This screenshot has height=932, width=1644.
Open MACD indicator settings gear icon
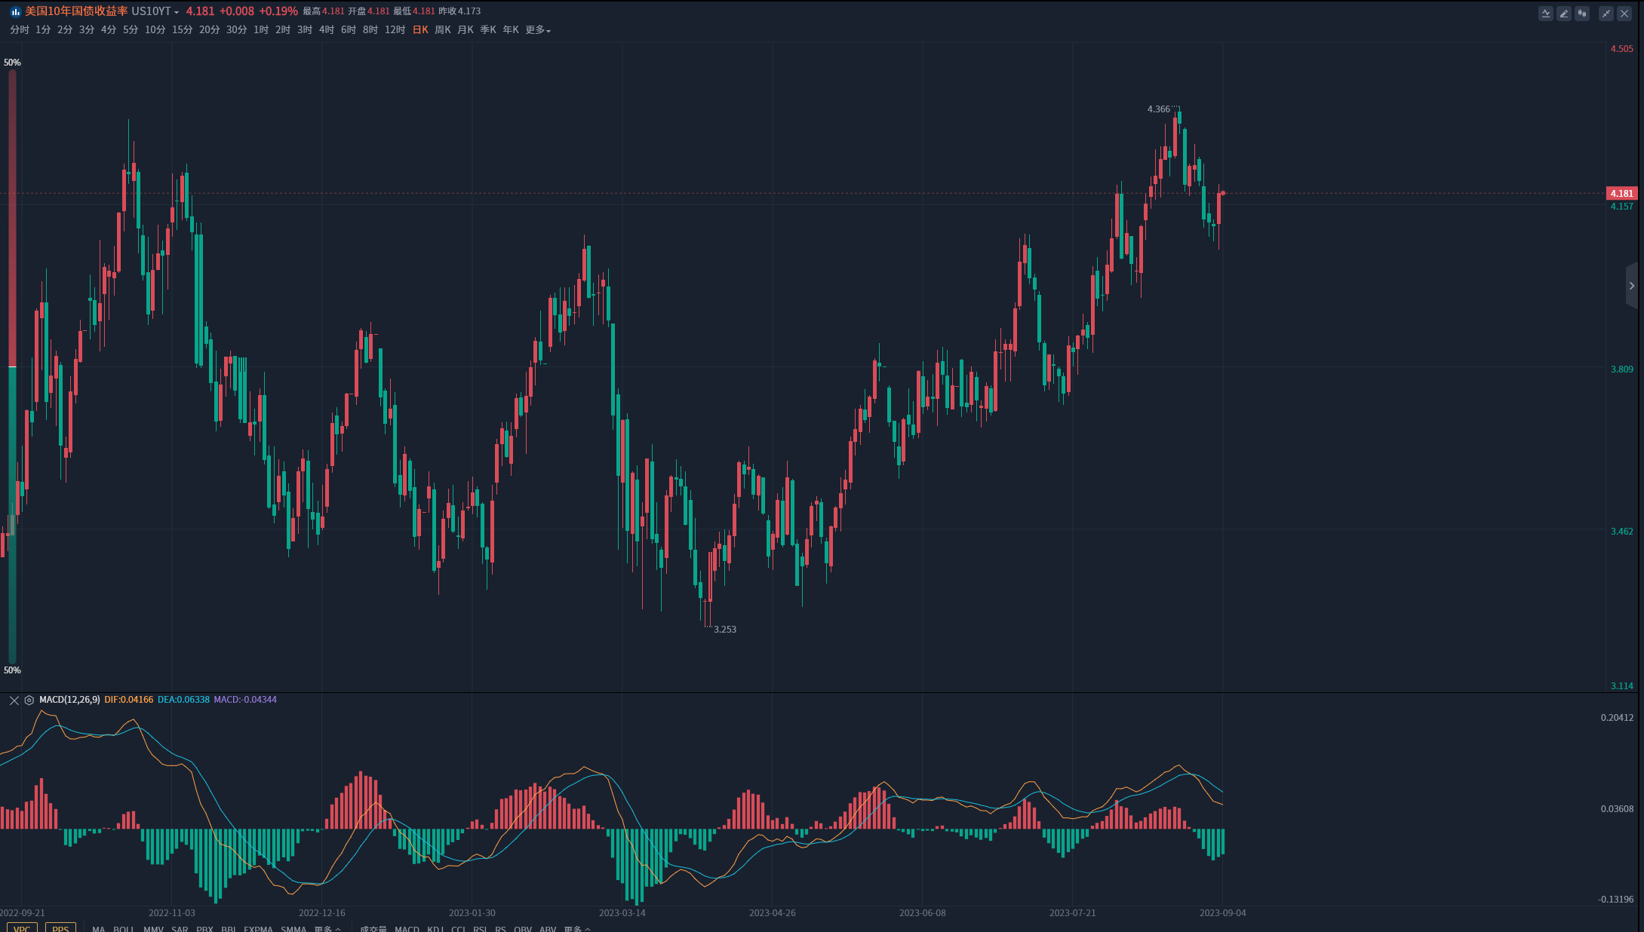(x=29, y=700)
